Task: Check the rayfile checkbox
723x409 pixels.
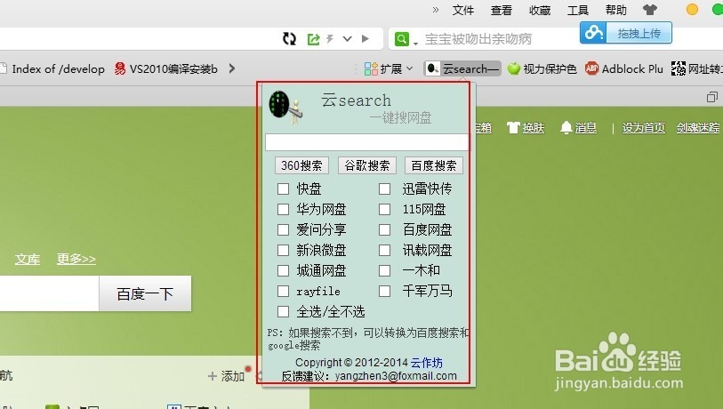Action: coord(283,292)
